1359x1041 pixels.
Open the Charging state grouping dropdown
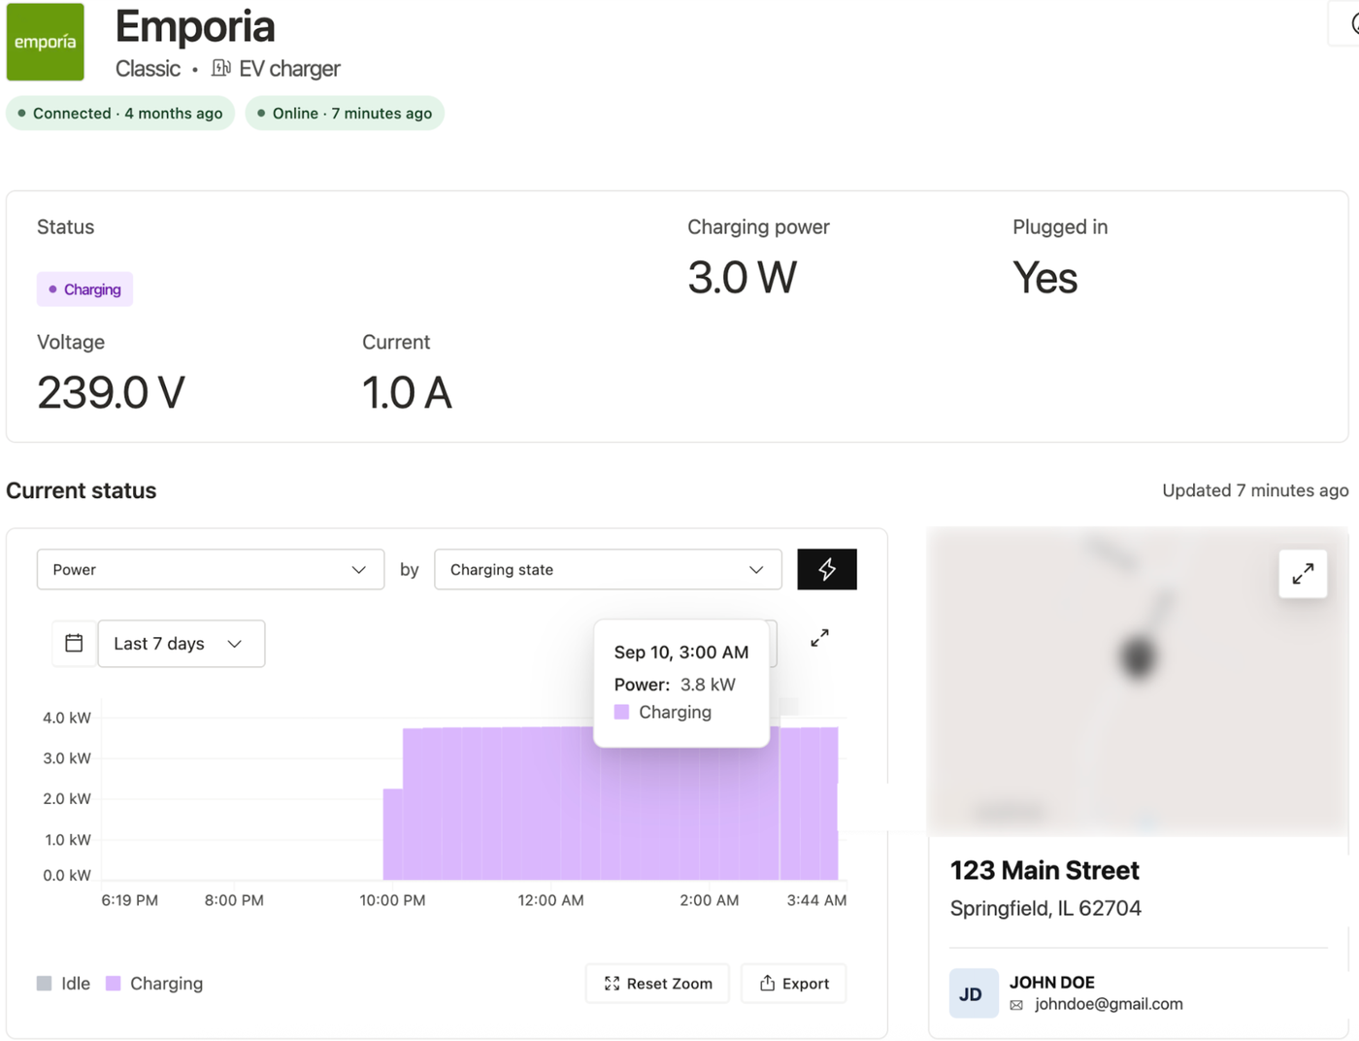[x=608, y=569]
